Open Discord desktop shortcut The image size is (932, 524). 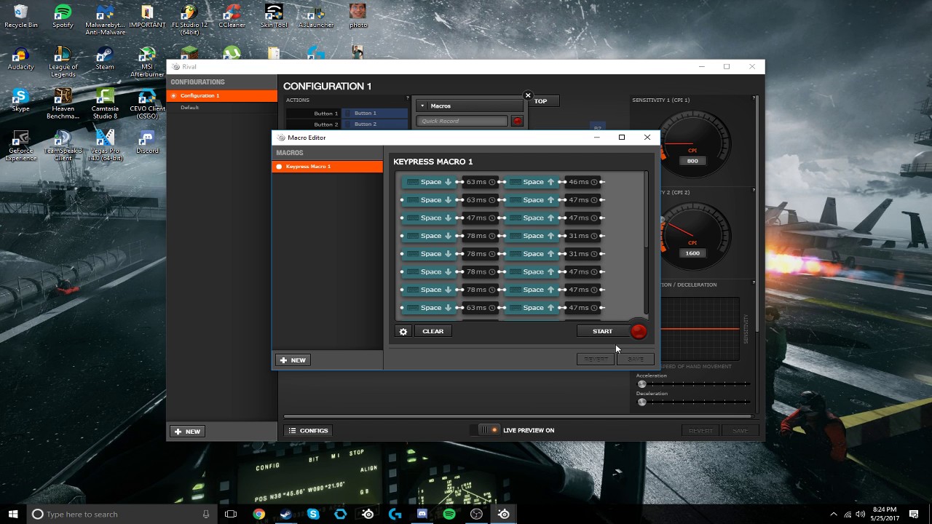(147, 143)
